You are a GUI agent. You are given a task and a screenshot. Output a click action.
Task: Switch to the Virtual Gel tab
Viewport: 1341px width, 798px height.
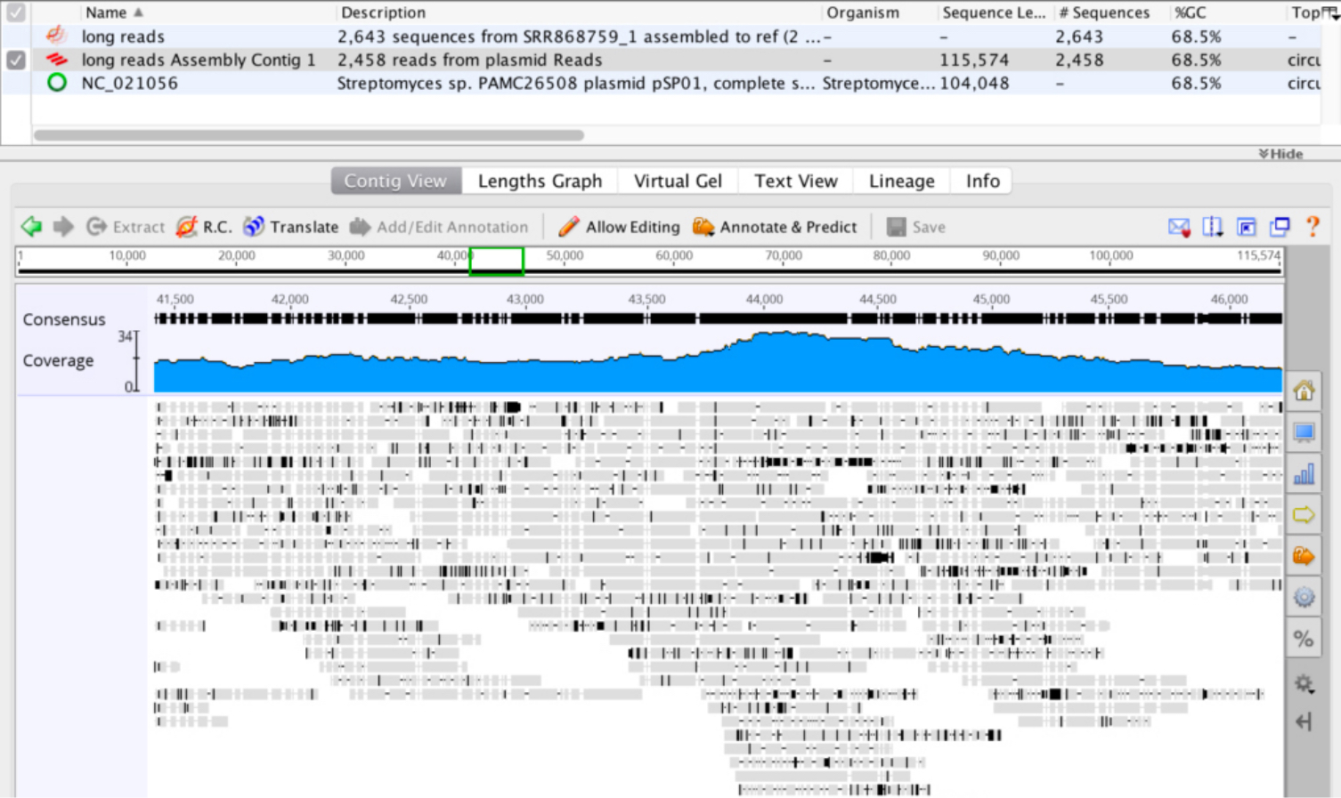click(678, 181)
